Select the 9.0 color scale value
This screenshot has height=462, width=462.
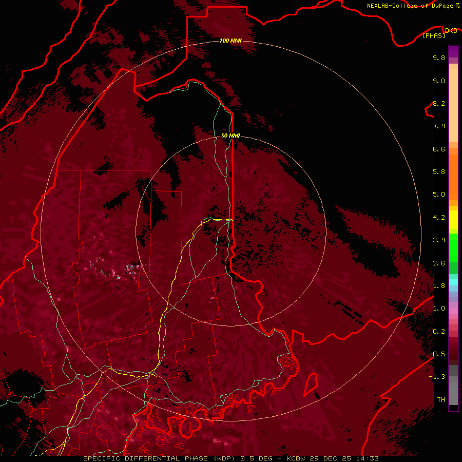(439, 81)
